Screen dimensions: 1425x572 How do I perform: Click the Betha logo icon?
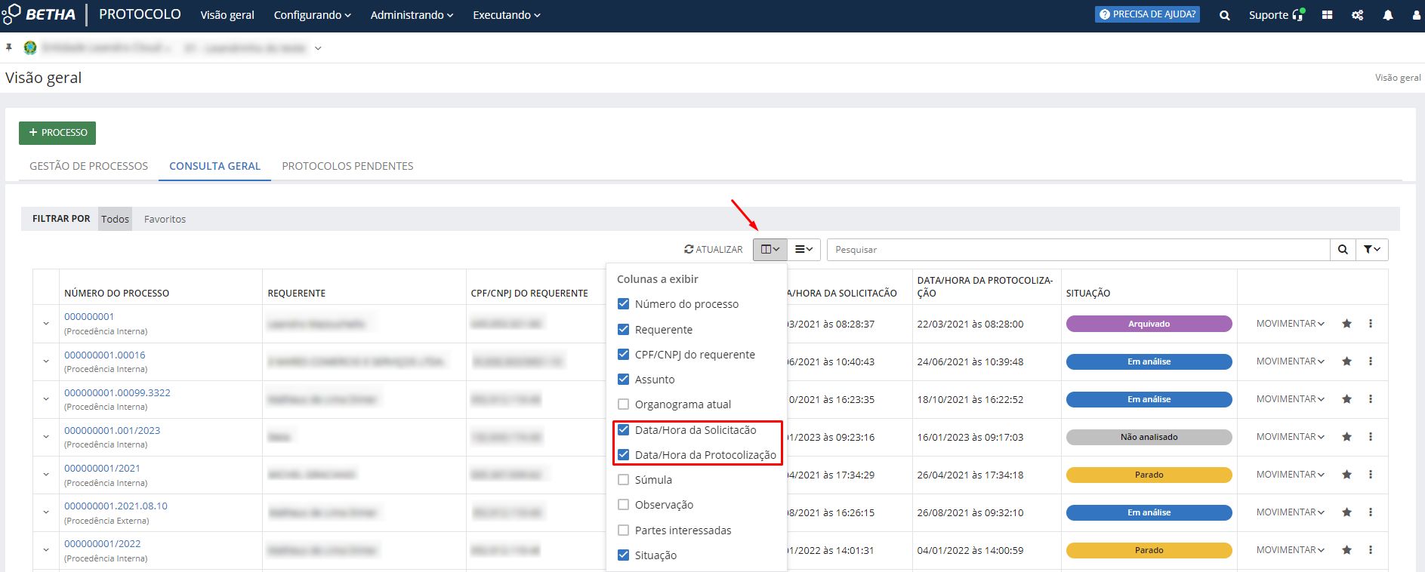pyautogui.click(x=11, y=14)
